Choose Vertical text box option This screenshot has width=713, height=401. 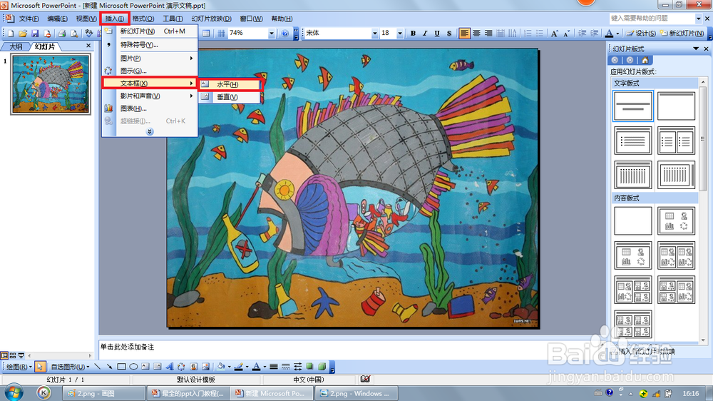tap(230, 96)
